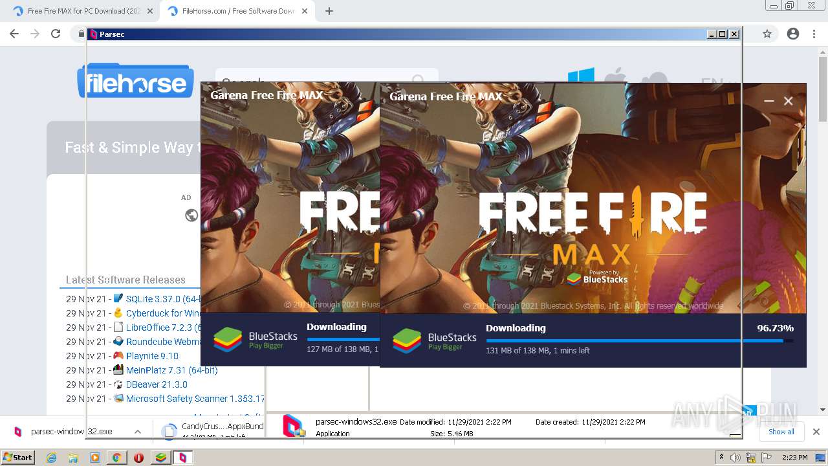828x466 pixels.
Task: Click the globe icon under AD
Action: pos(191,216)
